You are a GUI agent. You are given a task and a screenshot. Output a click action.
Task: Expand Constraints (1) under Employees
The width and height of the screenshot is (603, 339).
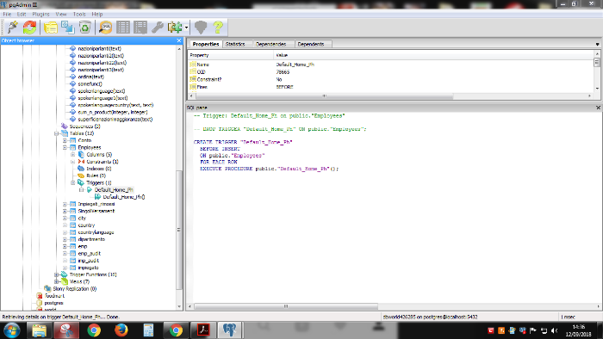(x=72, y=162)
